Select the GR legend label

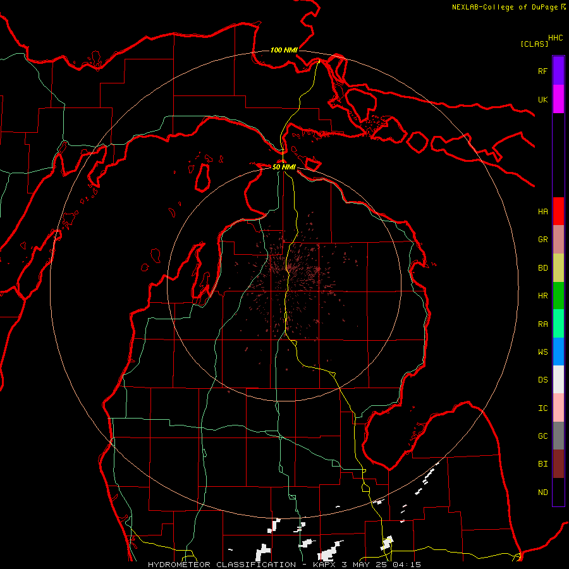tap(542, 240)
